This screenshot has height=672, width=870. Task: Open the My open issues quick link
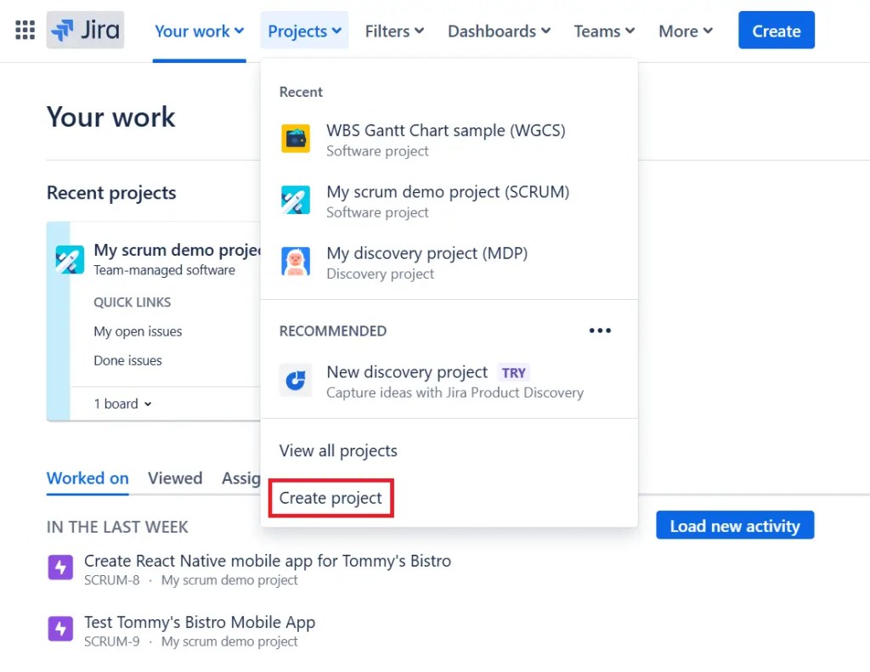click(x=138, y=331)
